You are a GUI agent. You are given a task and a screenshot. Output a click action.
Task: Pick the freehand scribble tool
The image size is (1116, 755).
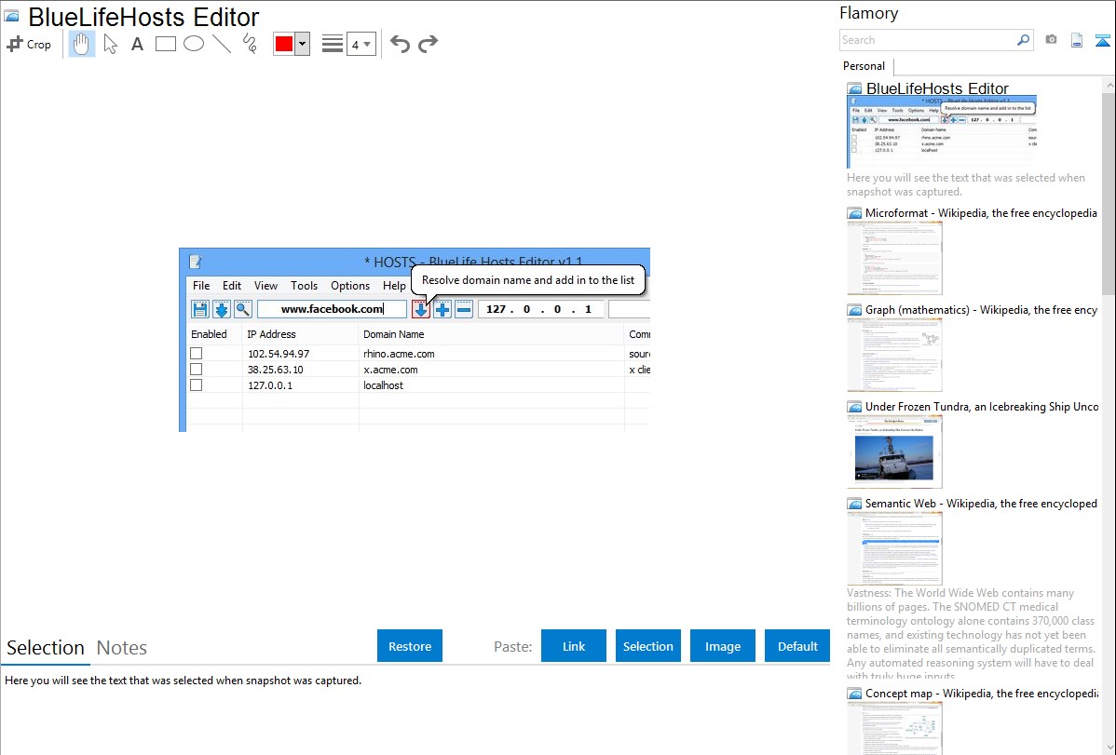(x=250, y=44)
